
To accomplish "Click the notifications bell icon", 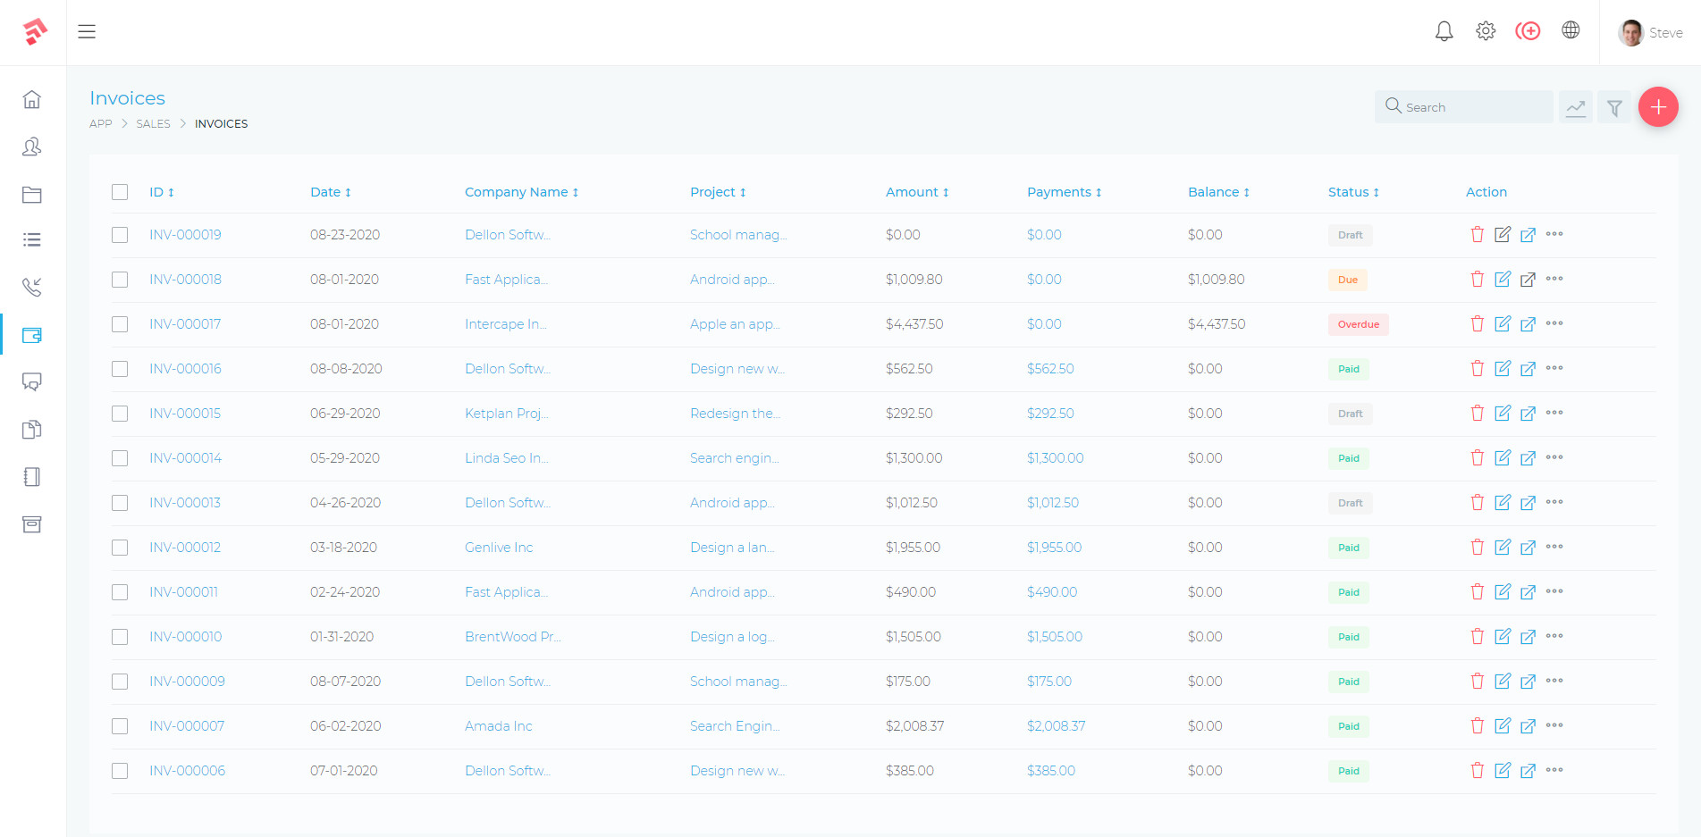I will (x=1444, y=29).
